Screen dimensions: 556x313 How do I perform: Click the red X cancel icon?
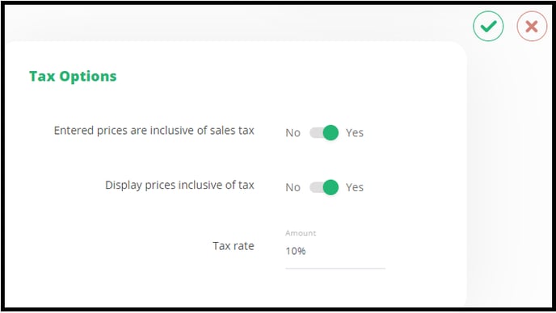[x=532, y=26]
